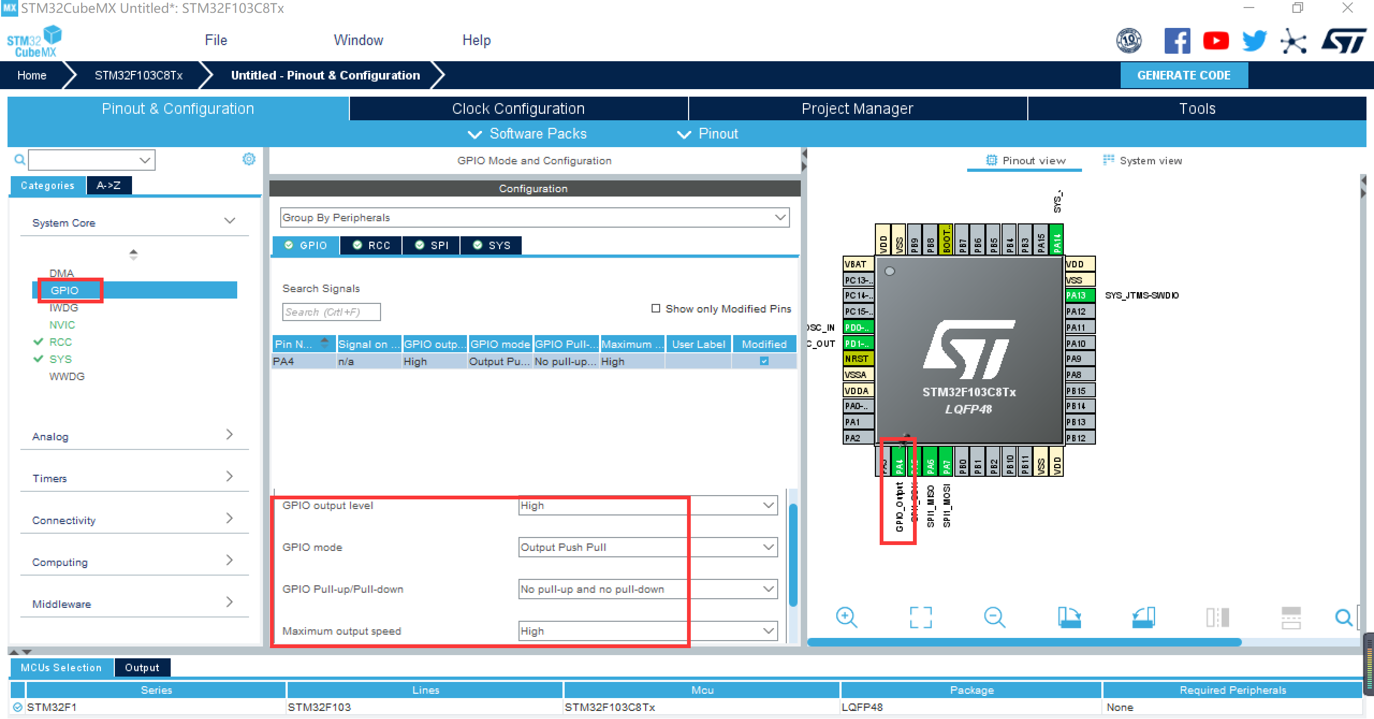Screen dimensions: 1374x719
Task: Click the Twitter bird icon
Action: [1254, 41]
